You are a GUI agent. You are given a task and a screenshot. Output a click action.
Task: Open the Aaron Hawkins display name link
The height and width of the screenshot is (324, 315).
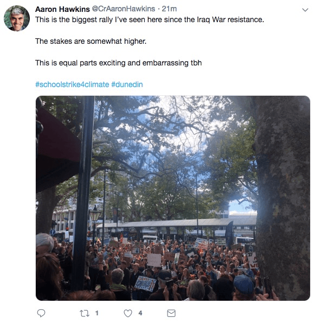62,9
